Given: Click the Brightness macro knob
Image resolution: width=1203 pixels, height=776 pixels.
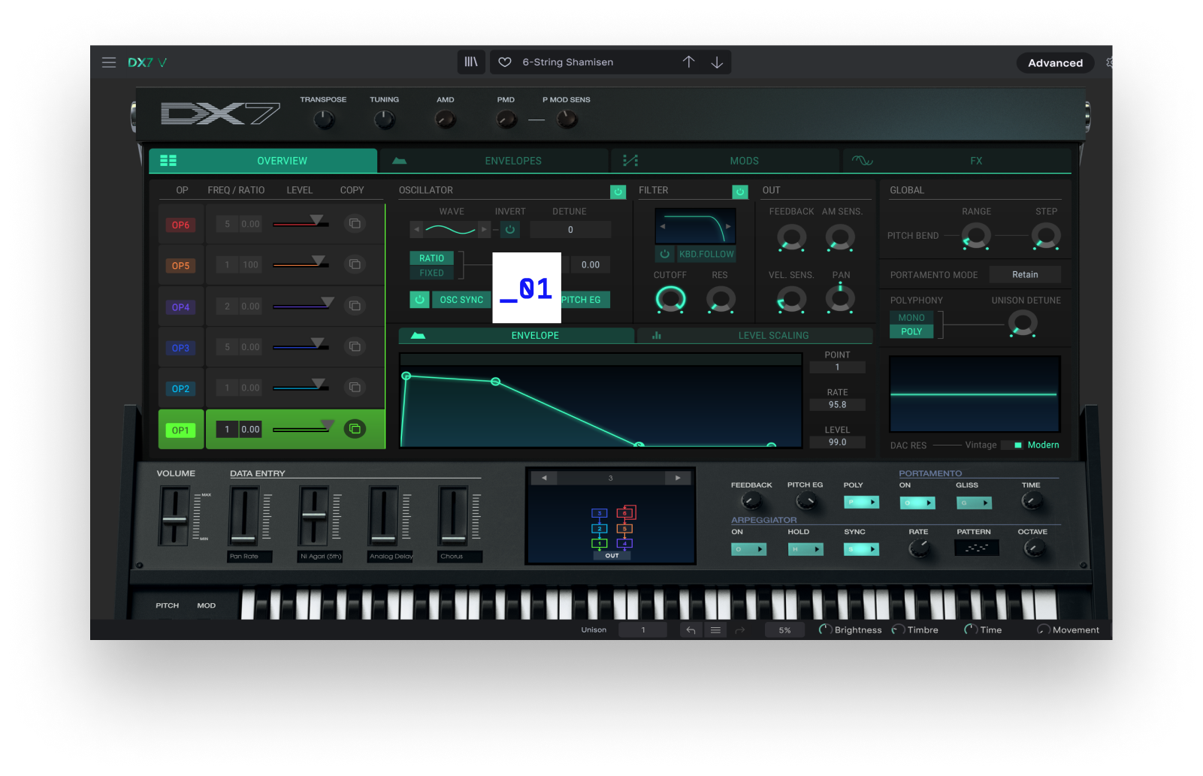Looking at the screenshot, I should [x=825, y=630].
